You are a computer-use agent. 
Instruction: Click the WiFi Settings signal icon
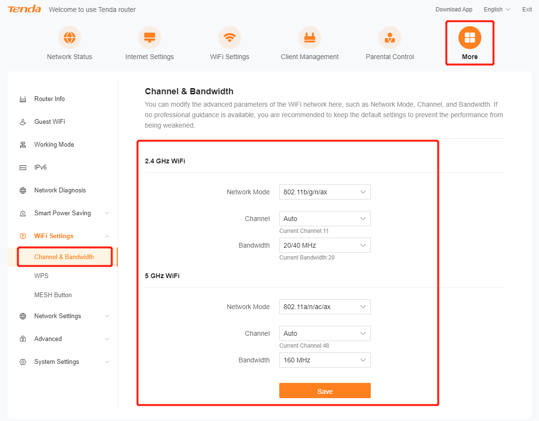click(x=230, y=38)
